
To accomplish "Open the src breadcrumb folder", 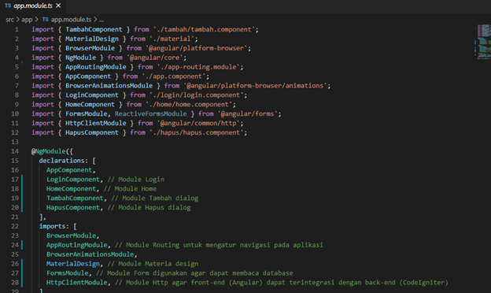I will pyautogui.click(x=9, y=20).
